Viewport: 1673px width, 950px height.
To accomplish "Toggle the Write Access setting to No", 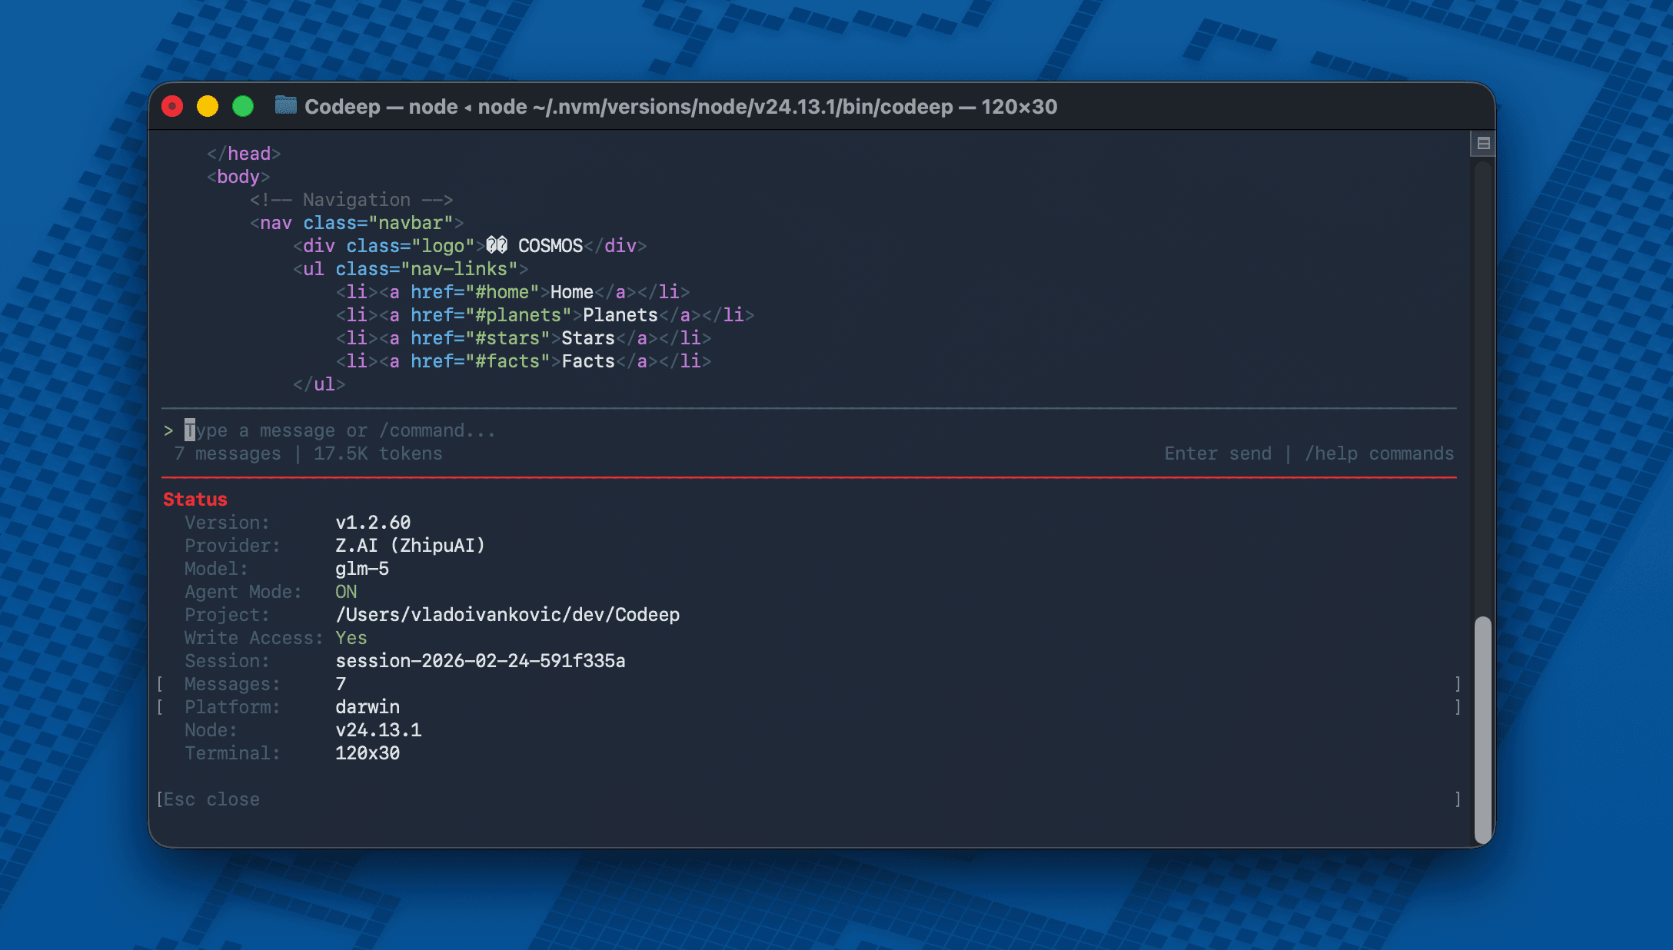I will click(x=351, y=638).
